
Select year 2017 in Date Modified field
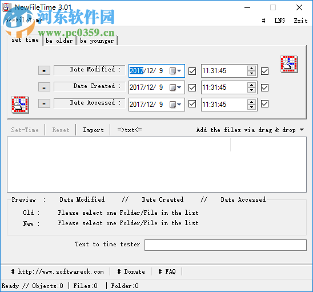[137, 71]
